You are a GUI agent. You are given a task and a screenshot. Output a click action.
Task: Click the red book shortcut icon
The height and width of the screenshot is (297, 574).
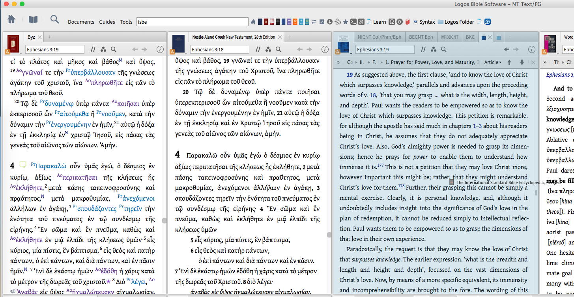[408, 22]
